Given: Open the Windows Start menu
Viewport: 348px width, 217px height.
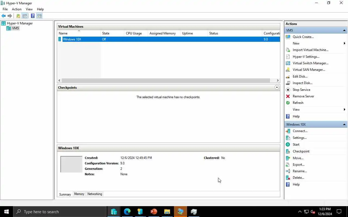Looking at the screenshot, I should (x=7, y=212).
